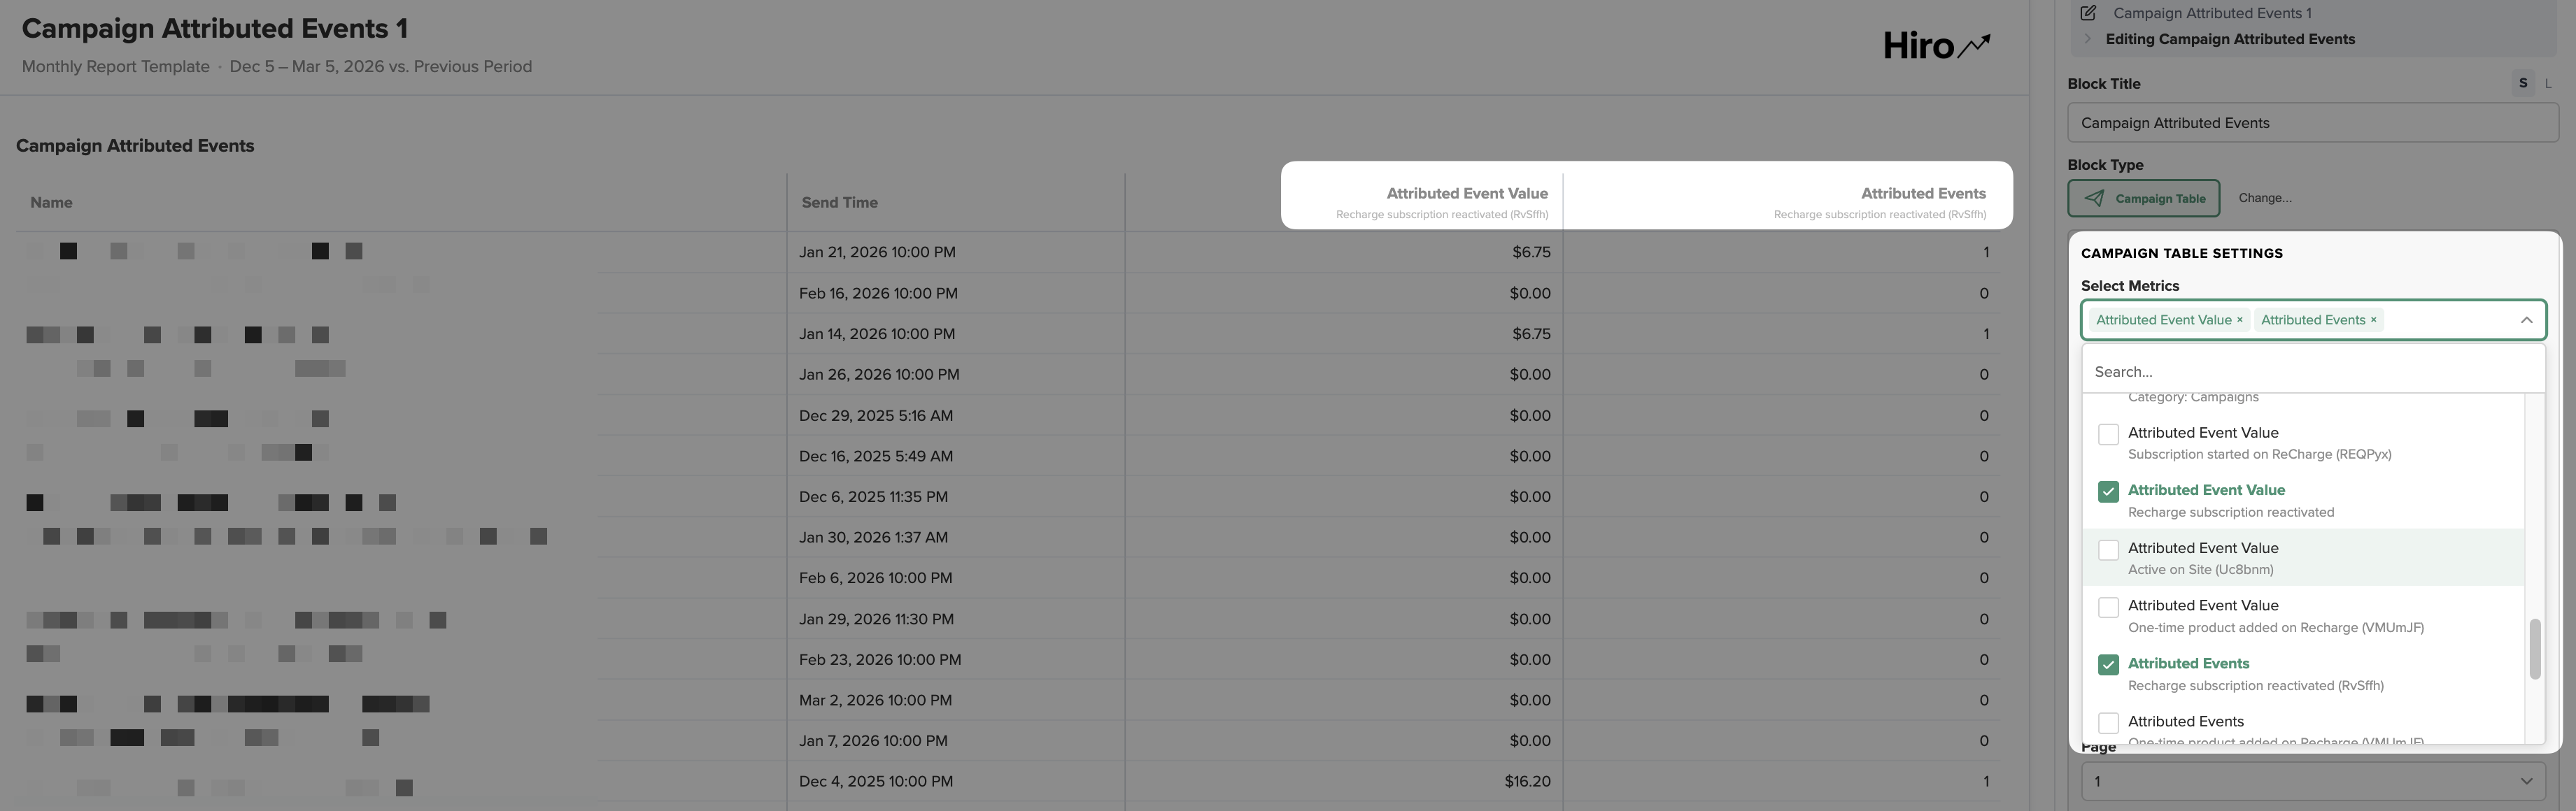Uncheck Attributed Event Value Recharge subscription reactivated
This screenshot has width=2576, height=811.
[2108, 491]
